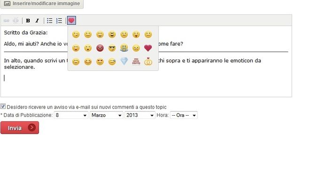
Task: Click the remove link broken-chain icon
Action: (x=16, y=21)
